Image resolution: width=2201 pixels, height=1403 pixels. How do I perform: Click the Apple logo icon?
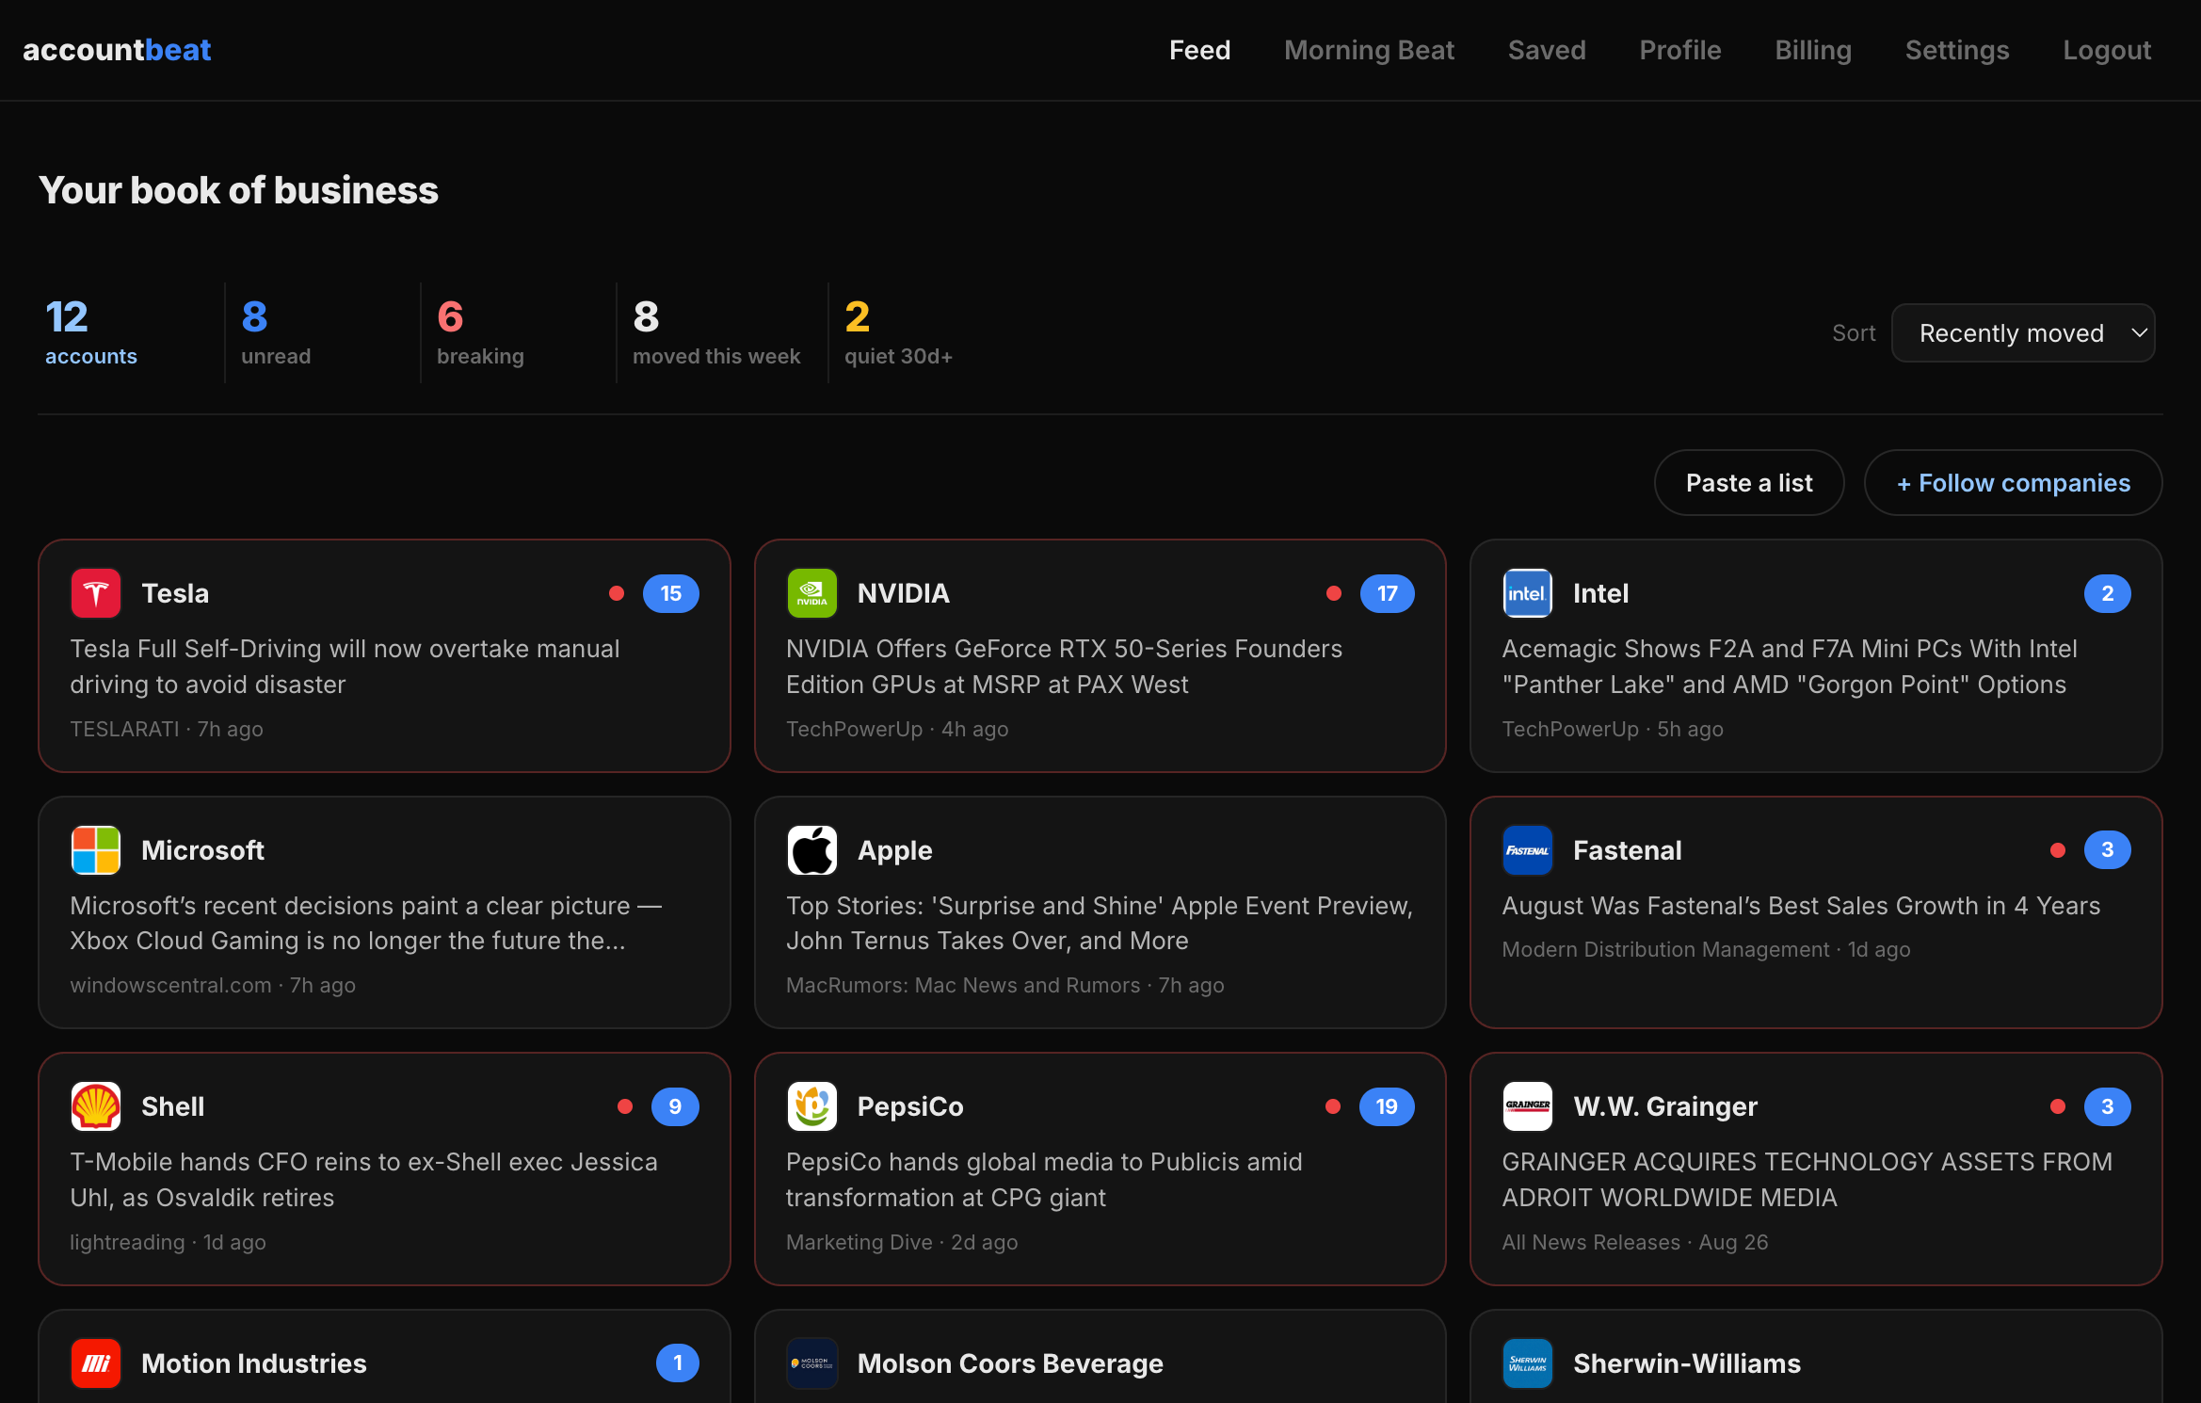[x=811, y=850]
